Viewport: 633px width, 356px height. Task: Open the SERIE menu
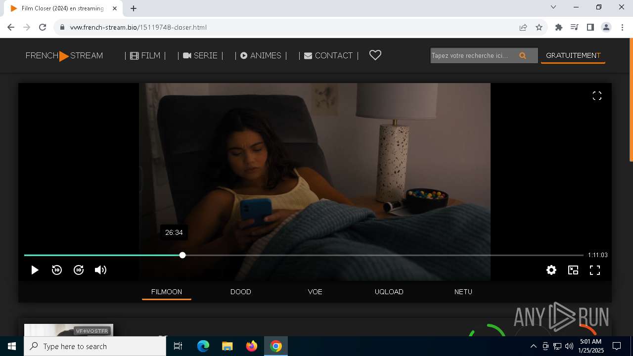pyautogui.click(x=200, y=55)
